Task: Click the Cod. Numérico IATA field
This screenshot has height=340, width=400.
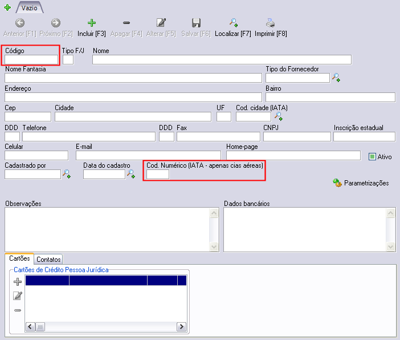Action: coord(158,174)
